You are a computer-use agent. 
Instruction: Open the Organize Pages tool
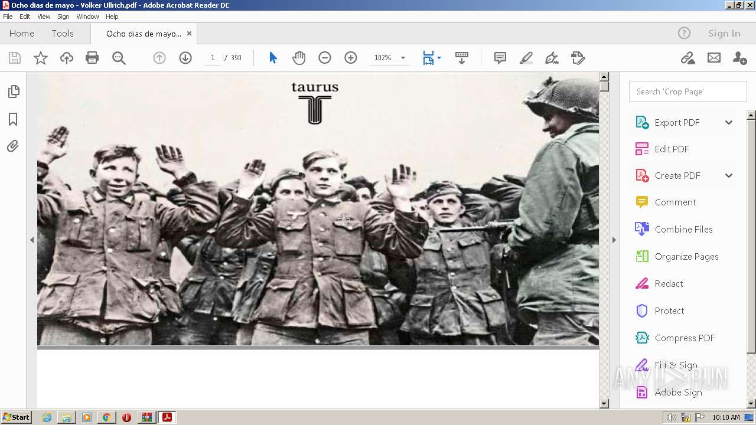[686, 256]
